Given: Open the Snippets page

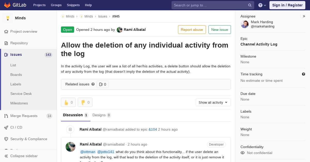Looking at the screenshot, I should tap(73, 5).
